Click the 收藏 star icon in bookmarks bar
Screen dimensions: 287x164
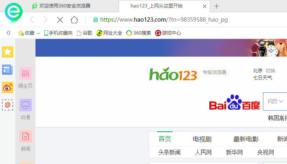click(20, 33)
